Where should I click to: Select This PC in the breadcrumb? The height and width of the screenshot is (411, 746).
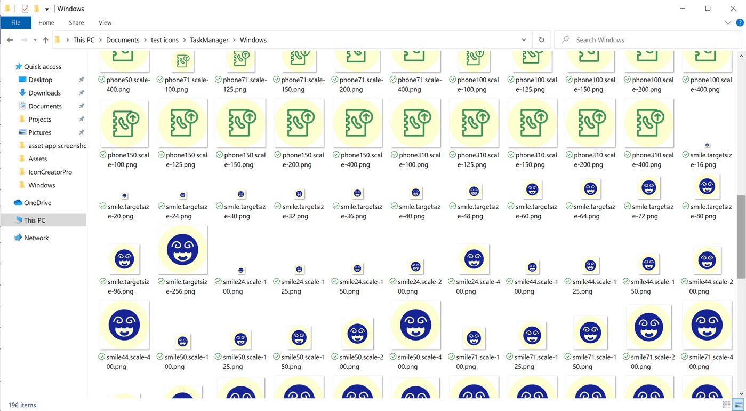pos(84,40)
